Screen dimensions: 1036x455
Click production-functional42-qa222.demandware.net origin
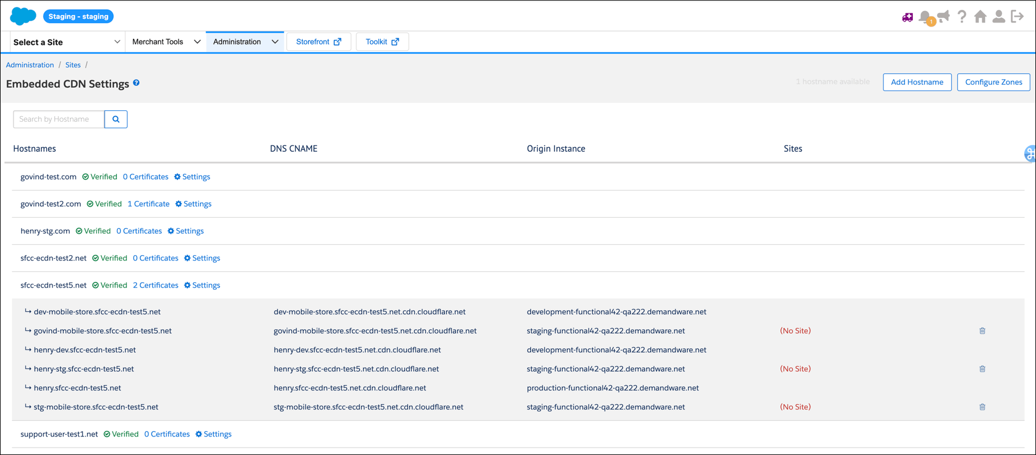[x=613, y=388]
